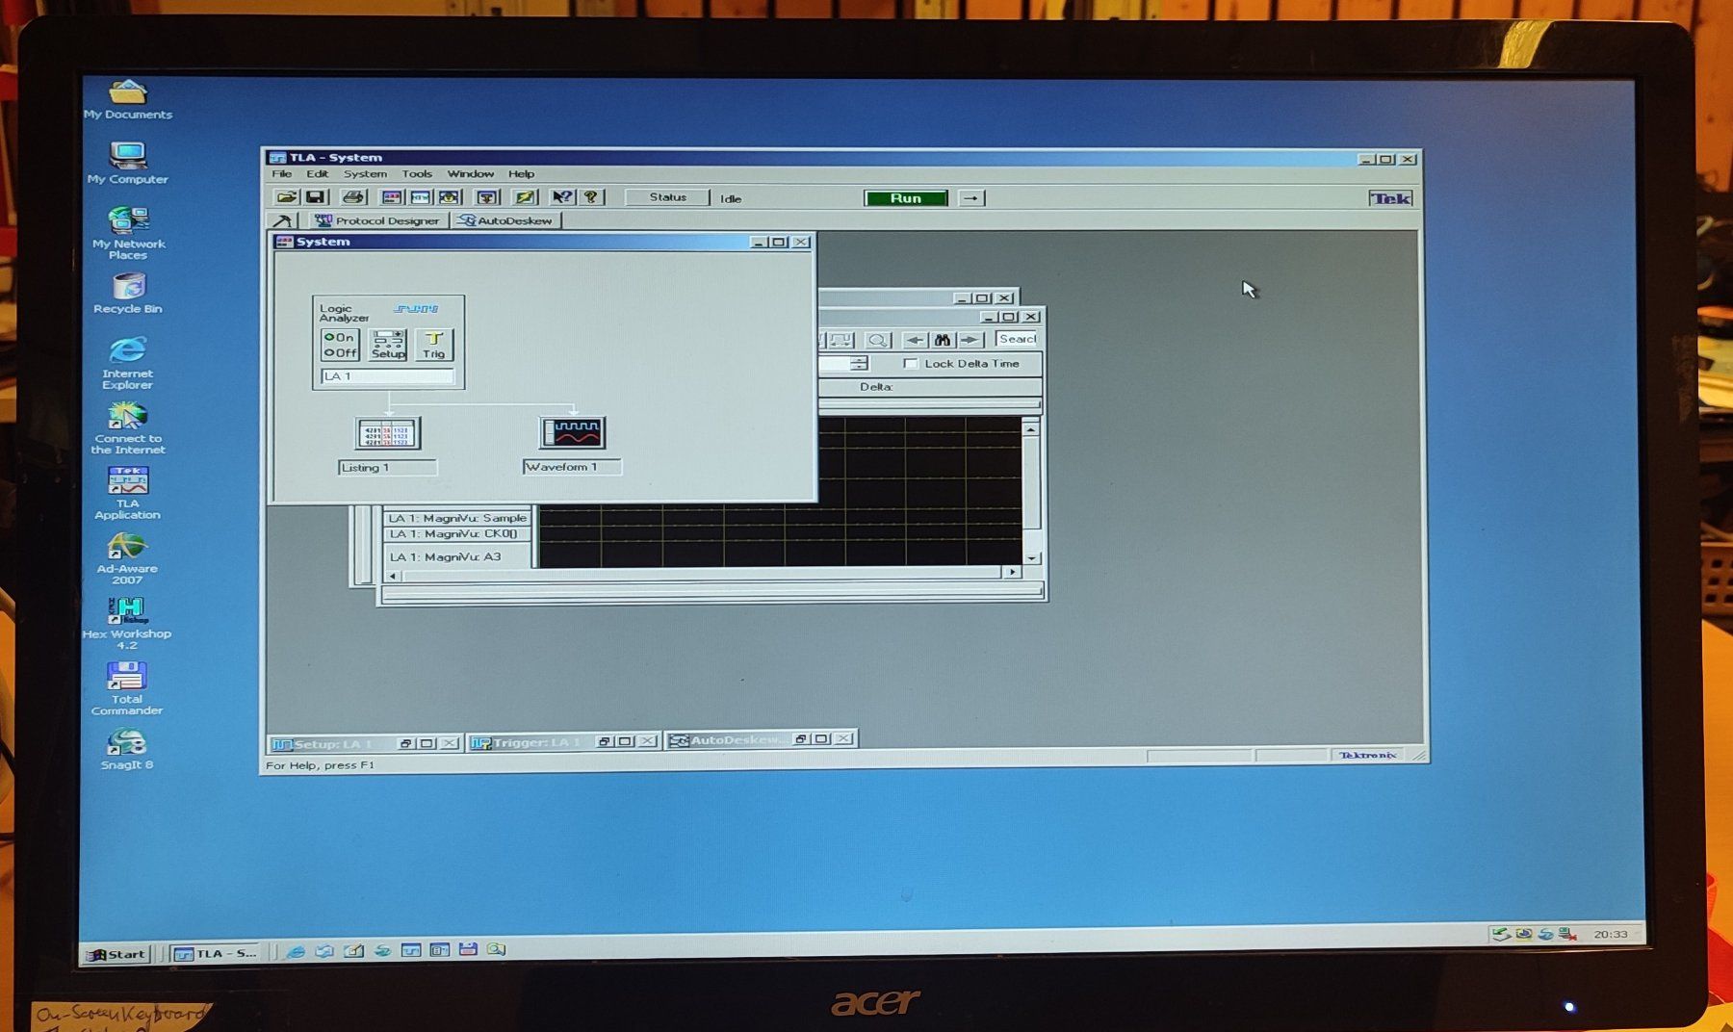This screenshot has width=1733, height=1032.
Task: Open Ad-Aware 2007 desktop icon
Action: (x=127, y=559)
